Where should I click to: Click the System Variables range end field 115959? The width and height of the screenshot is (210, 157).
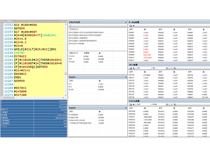tap(158, 104)
